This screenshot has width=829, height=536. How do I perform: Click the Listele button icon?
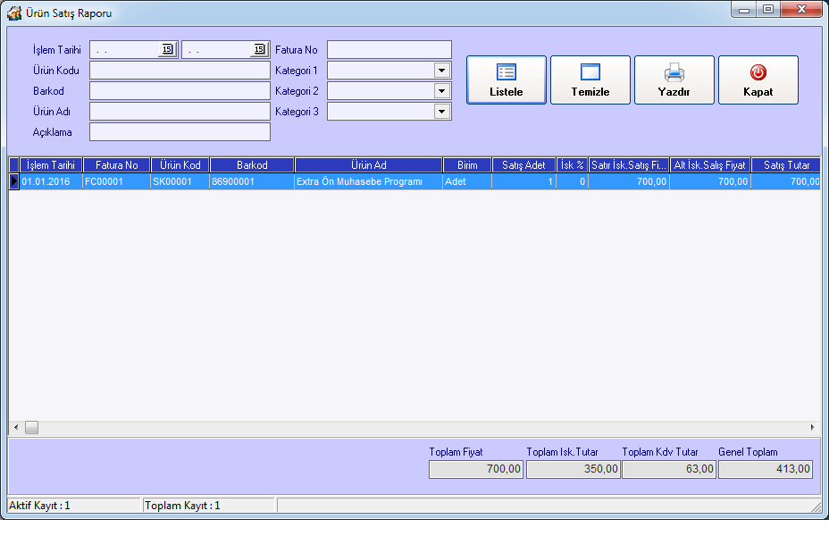(507, 73)
